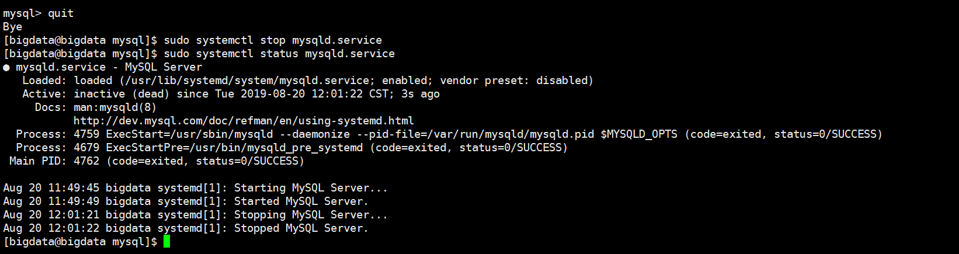This screenshot has height=254, width=959.
Task: Click the "Bye" output line
Action: tap(12, 27)
